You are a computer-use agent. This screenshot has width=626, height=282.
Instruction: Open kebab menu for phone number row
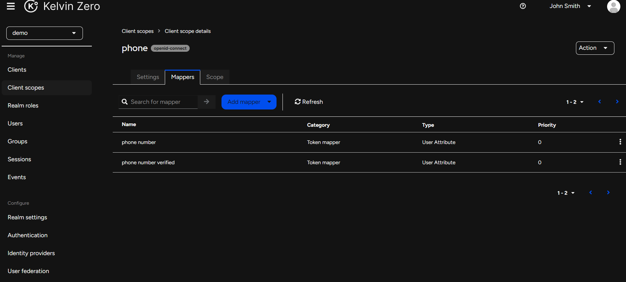click(x=620, y=142)
